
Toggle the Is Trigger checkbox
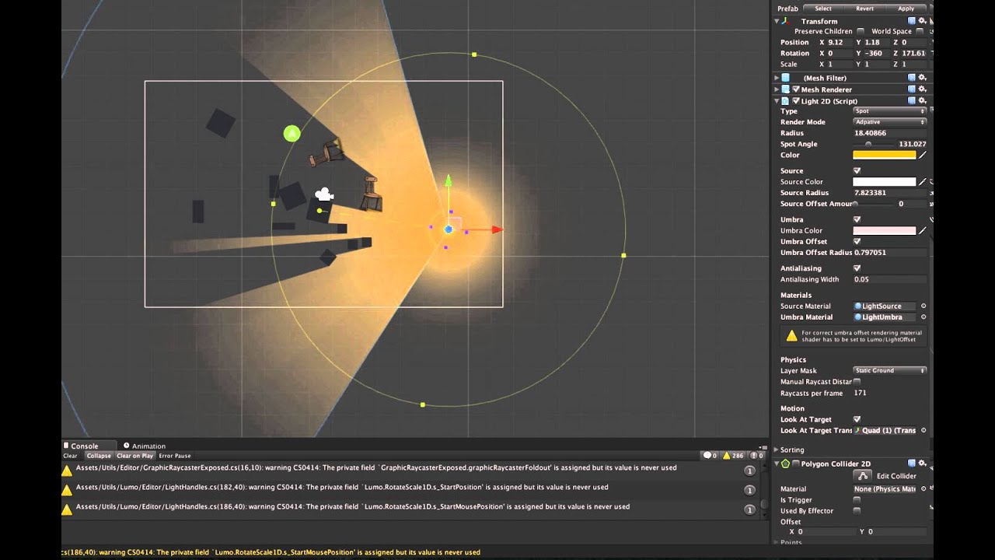tap(857, 499)
